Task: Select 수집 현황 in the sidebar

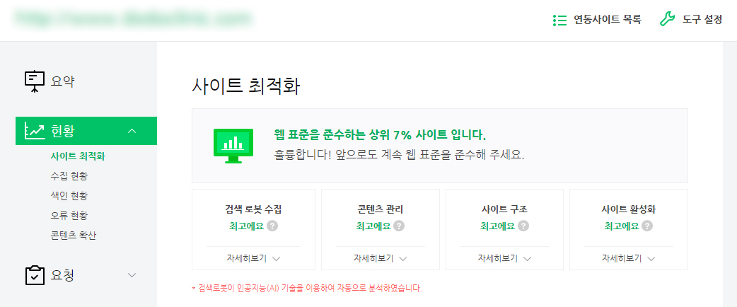Action: [69, 175]
